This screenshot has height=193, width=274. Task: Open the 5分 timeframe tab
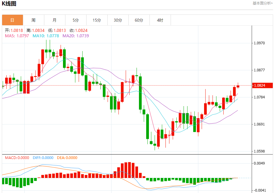tap(76, 20)
